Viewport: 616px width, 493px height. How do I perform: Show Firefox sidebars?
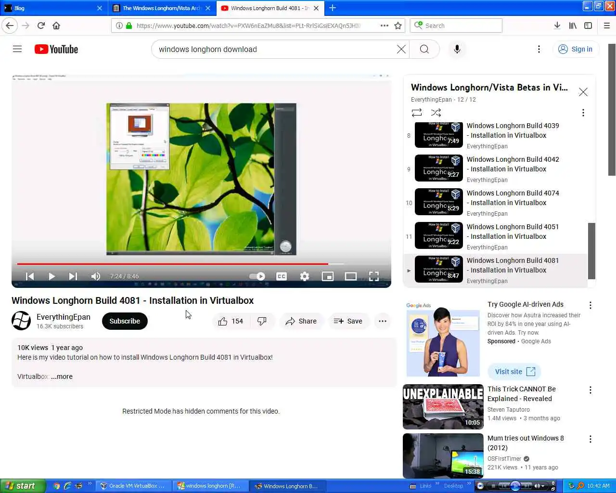pyautogui.click(x=588, y=26)
